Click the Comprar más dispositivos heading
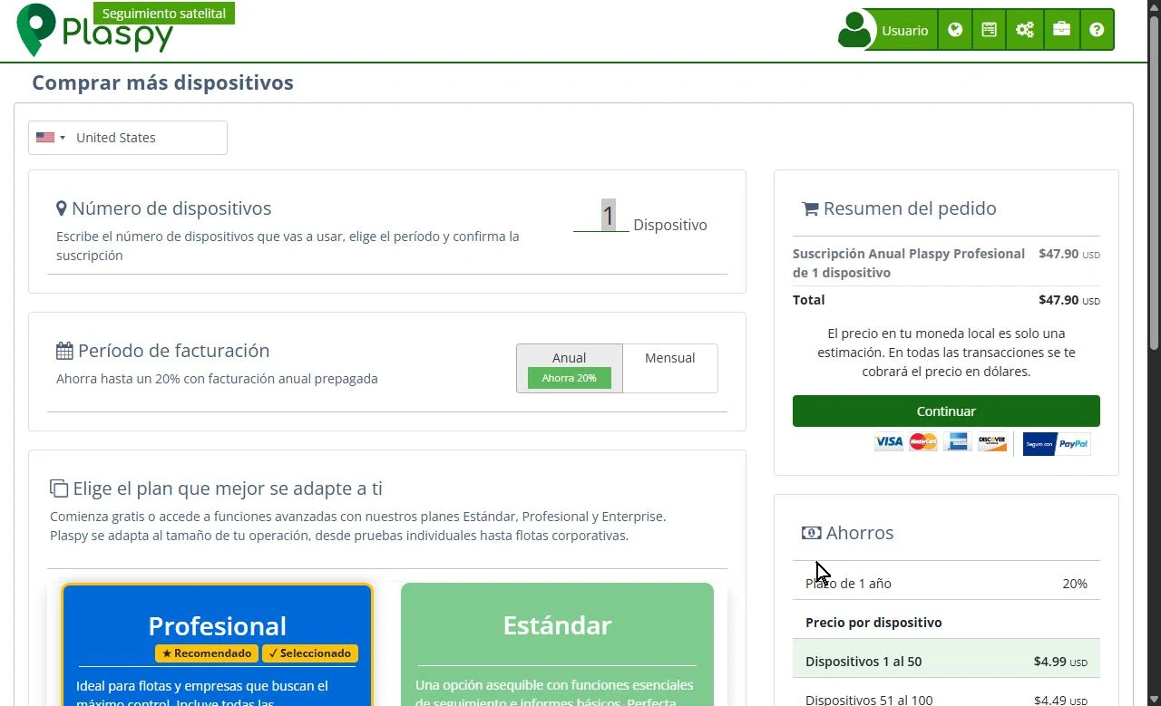This screenshot has height=706, width=1161. [x=163, y=82]
